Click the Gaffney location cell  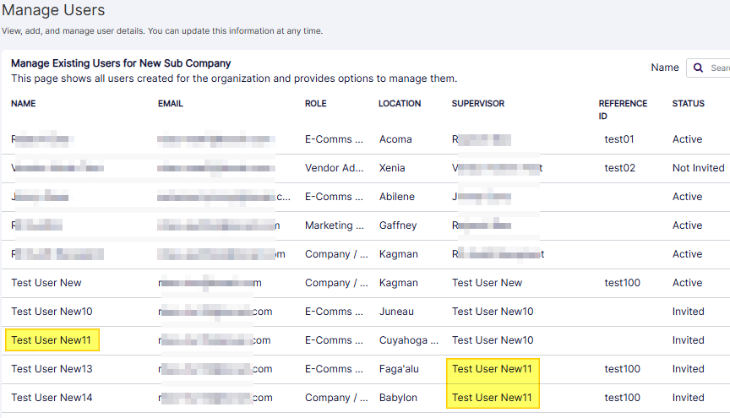click(x=398, y=225)
